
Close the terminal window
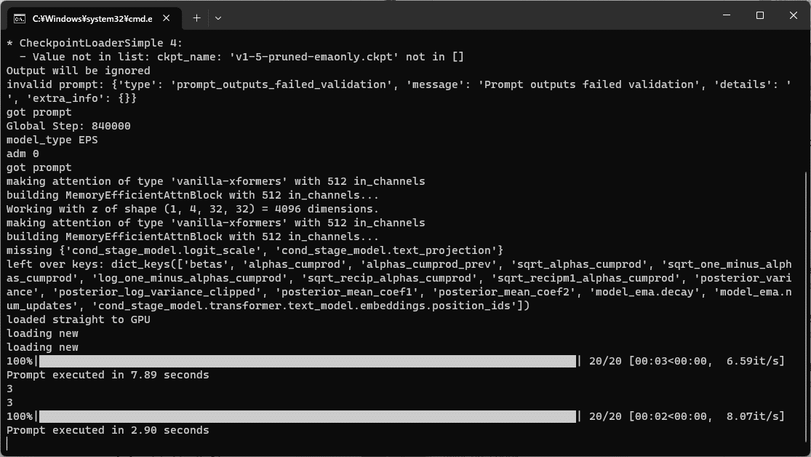794,15
